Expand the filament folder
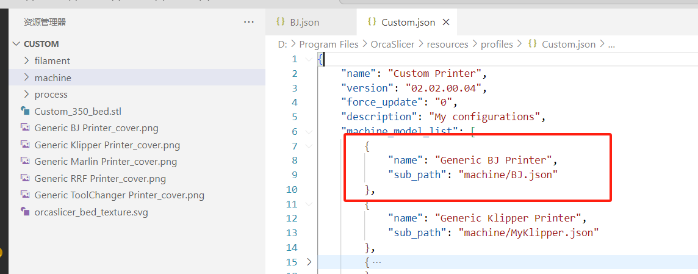The height and width of the screenshot is (274, 698). click(x=26, y=61)
